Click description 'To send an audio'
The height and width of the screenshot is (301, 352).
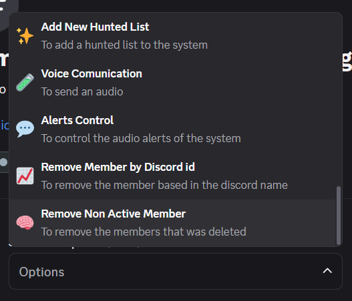[82, 91]
